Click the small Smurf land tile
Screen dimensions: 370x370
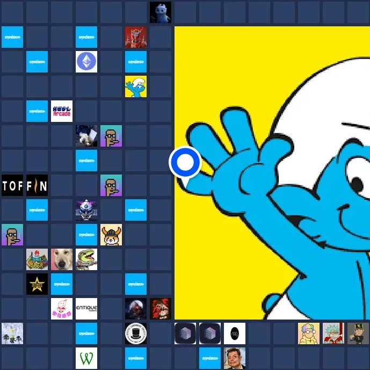tap(136, 86)
